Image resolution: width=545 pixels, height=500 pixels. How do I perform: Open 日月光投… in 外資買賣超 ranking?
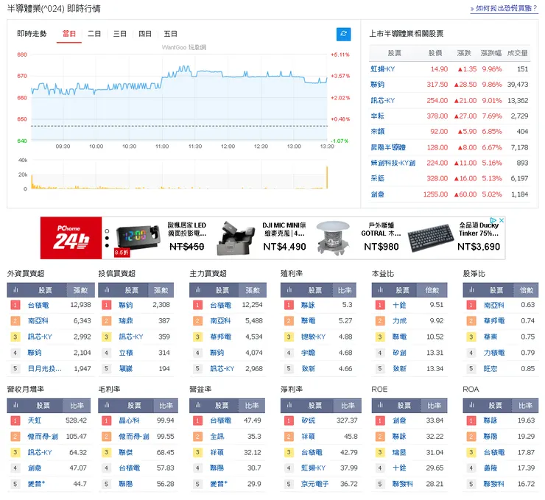pos(44,369)
